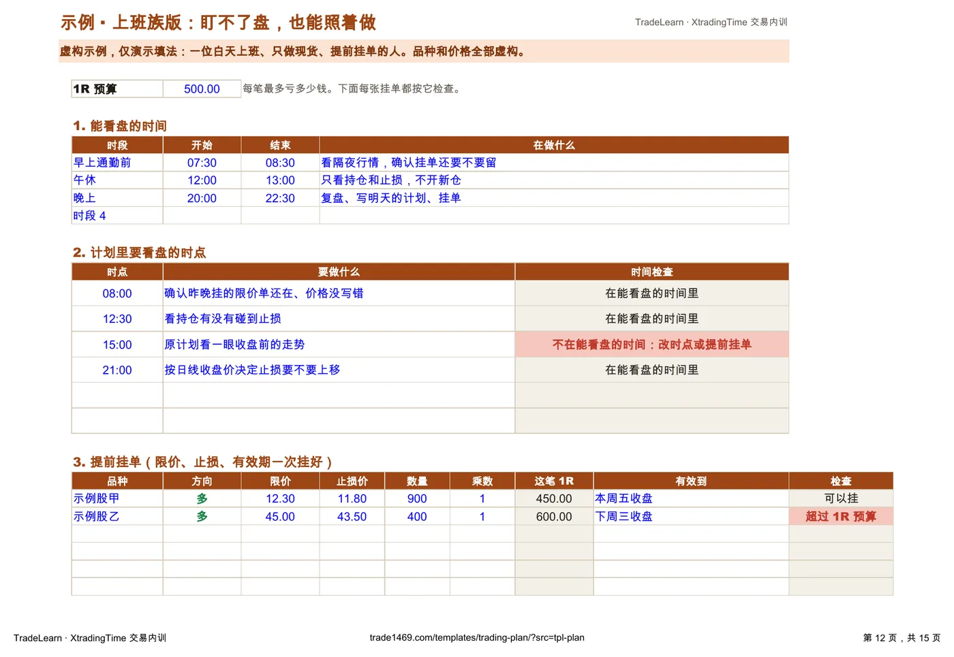This screenshot has height=657, width=954.
Task: Click text 看隔夜行情，确认挂单还要不要留
Action: point(409,163)
